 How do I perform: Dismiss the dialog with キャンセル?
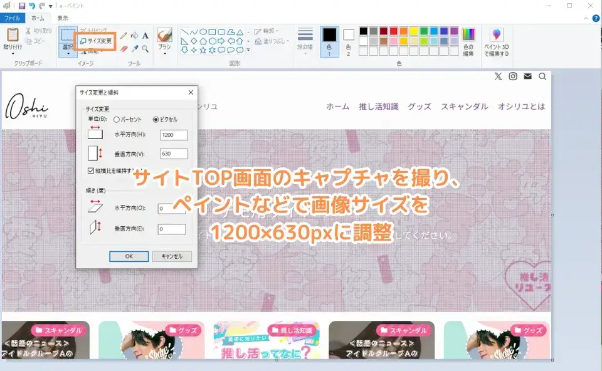coord(174,256)
